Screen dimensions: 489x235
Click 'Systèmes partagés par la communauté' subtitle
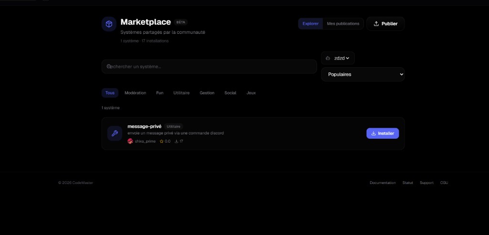pos(163,32)
